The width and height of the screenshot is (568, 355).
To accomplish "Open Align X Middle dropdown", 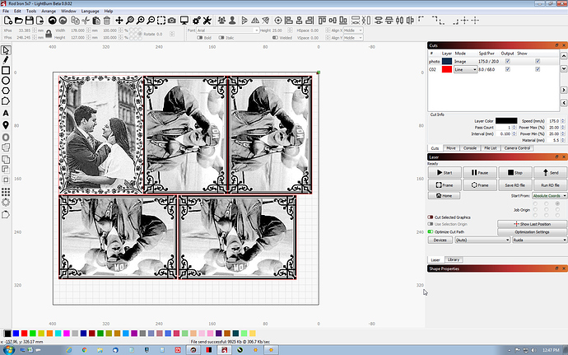I will pyautogui.click(x=353, y=30).
